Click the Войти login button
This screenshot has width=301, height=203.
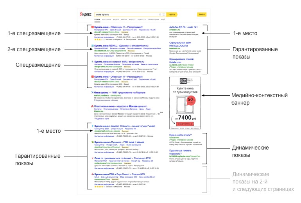coord(202,14)
